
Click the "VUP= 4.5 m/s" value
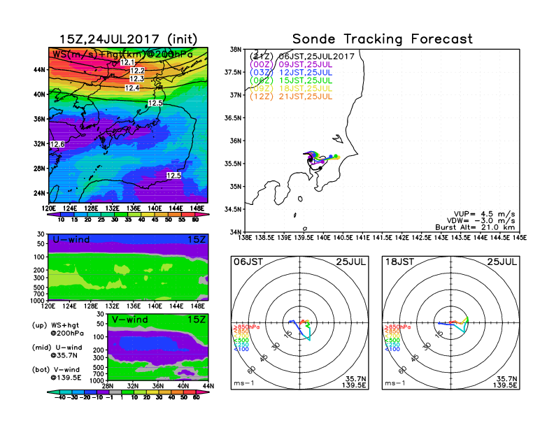pos(484,214)
